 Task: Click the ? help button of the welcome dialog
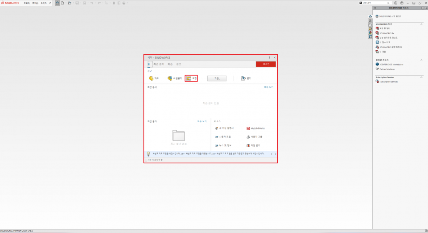(269, 58)
